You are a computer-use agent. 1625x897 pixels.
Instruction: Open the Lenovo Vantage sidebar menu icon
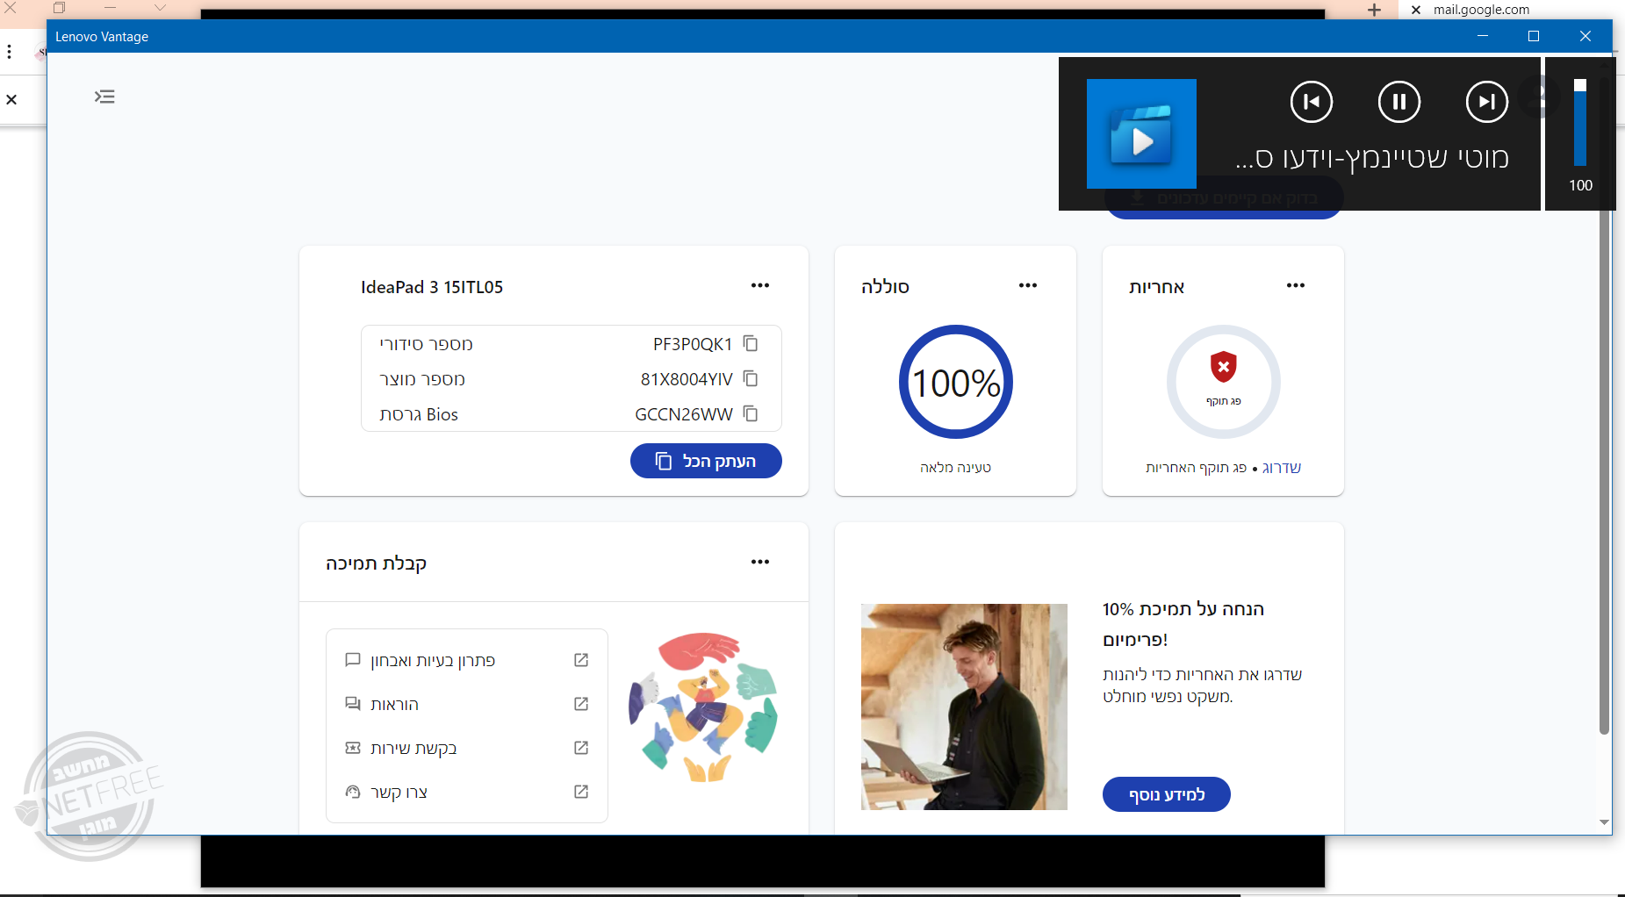coord(104,97)
